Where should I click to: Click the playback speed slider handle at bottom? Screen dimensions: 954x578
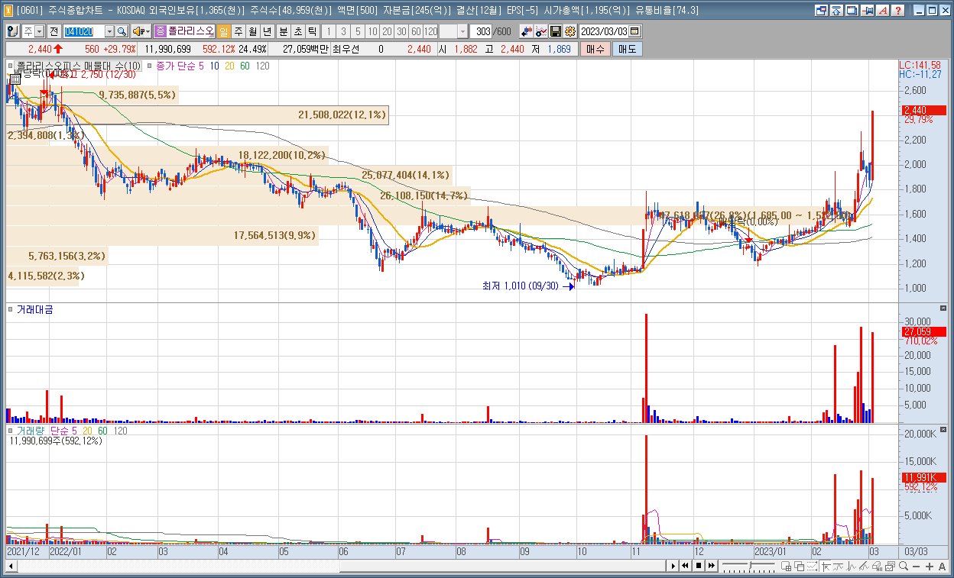pyautogui.click(x=750, y=565)
